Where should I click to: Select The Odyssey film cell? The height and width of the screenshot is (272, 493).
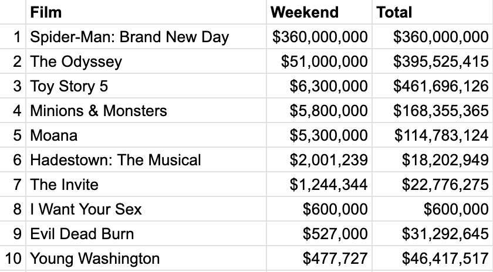pos(146,61)
